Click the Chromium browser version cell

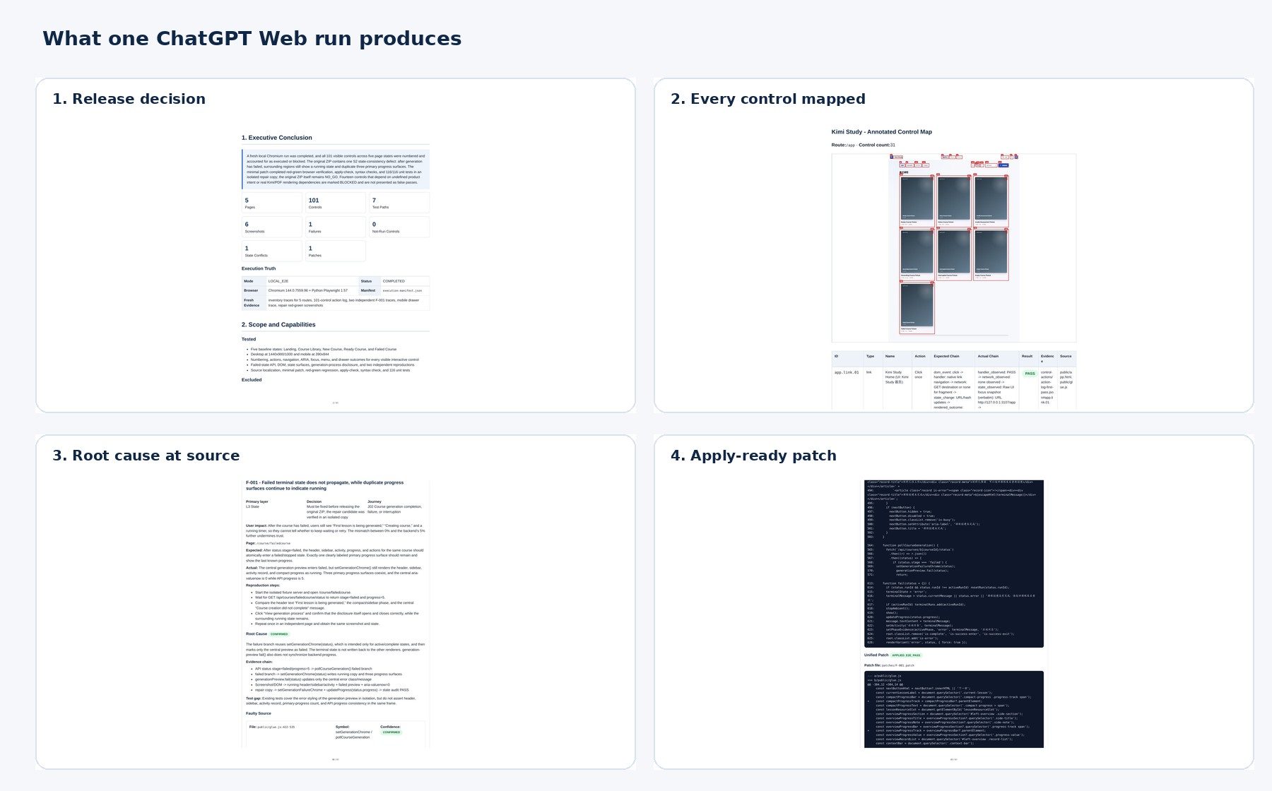(312, 290)
